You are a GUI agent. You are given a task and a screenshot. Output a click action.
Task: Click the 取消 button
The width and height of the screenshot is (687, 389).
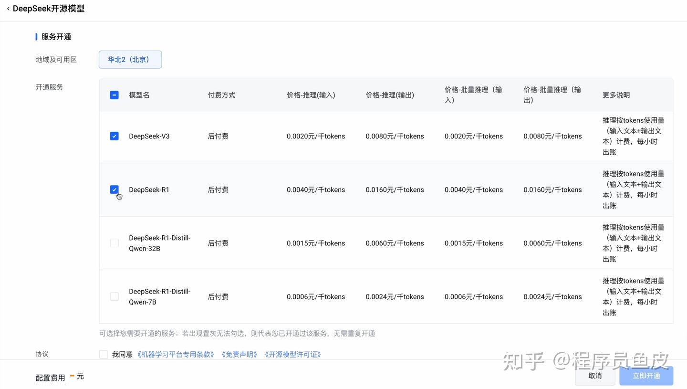pyautogui.click(x=595, y=376)
